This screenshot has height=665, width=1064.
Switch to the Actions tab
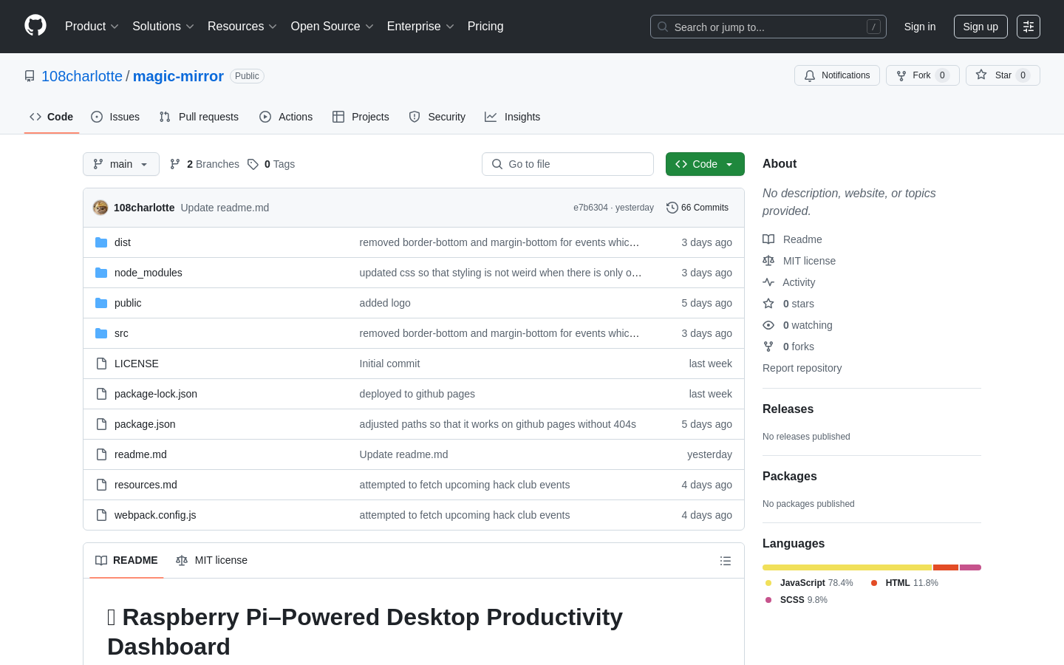(x=286, y=117)
